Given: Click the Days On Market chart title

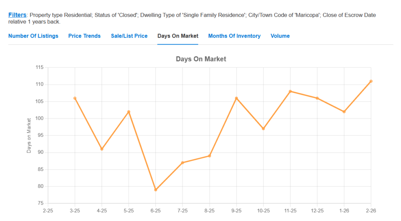Looking at the screenshot, I should pyautogui.click(x=201, y=59).
